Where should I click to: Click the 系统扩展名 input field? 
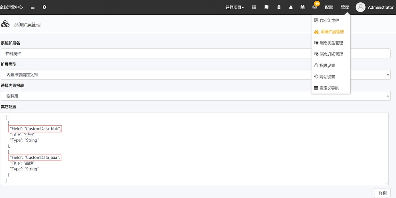(195, 54)
